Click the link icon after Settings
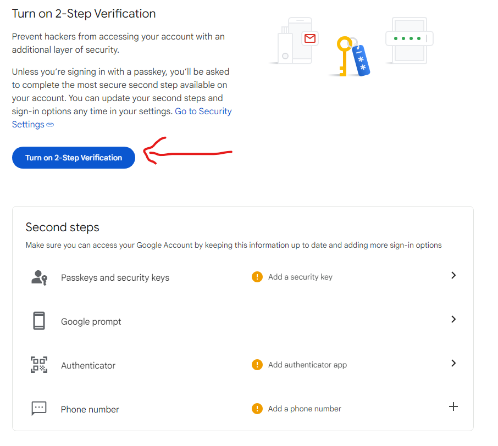The width and height of the screenshot is (498, 446). point(50,125)
